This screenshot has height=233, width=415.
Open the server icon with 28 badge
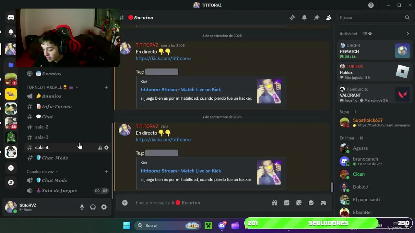coord(11,123)
